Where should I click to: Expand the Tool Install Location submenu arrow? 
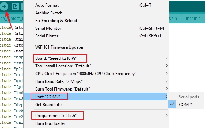point(167,66)
